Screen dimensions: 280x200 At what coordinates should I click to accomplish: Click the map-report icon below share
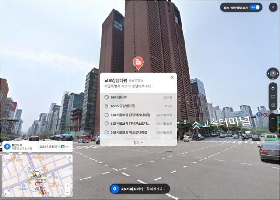273,105
